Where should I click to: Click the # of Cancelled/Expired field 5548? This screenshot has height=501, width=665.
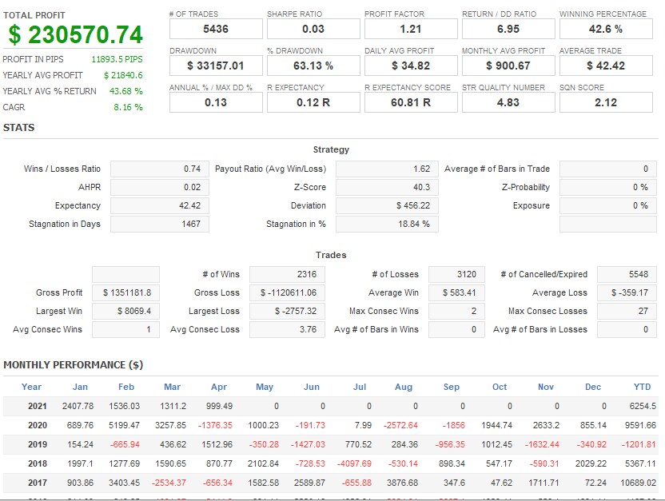pos(627,274)
